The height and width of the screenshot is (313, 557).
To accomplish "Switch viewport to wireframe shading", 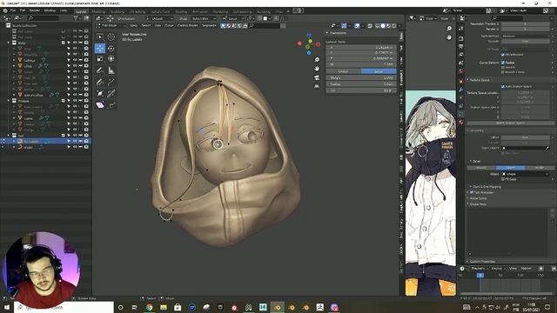I will coord(377,25).
